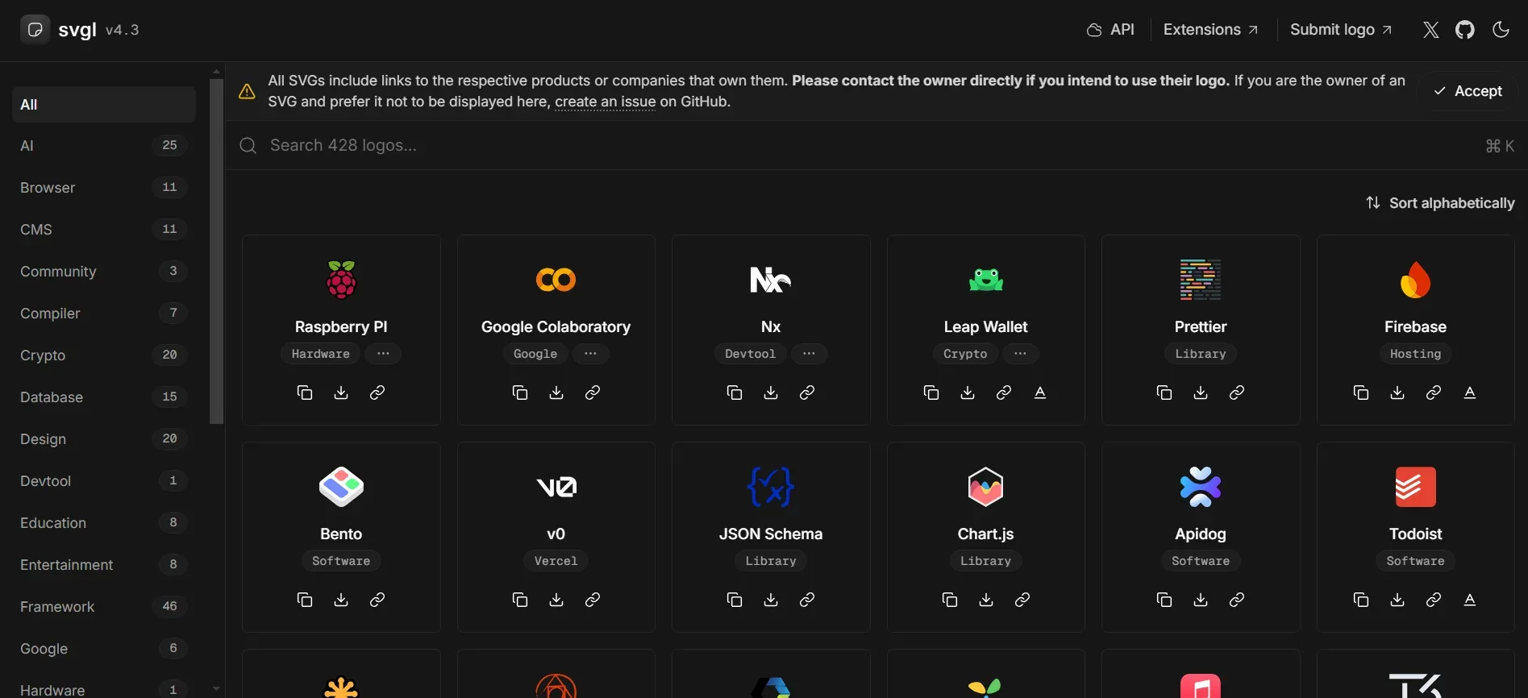The height and width of the screenshot is (698, 1528).
Task: Open the Raspberry PI website link icon
Action: (377, 393)
